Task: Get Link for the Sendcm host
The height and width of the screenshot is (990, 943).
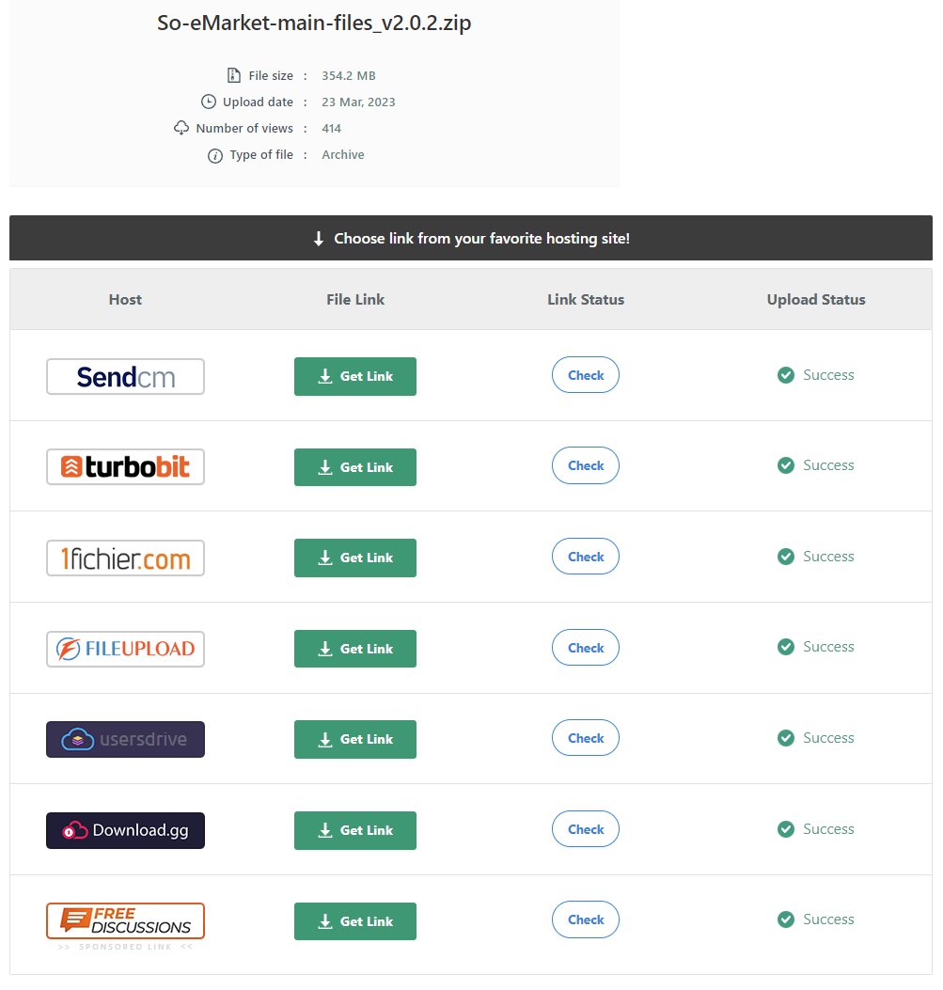Action: click(x=355, y=376)
